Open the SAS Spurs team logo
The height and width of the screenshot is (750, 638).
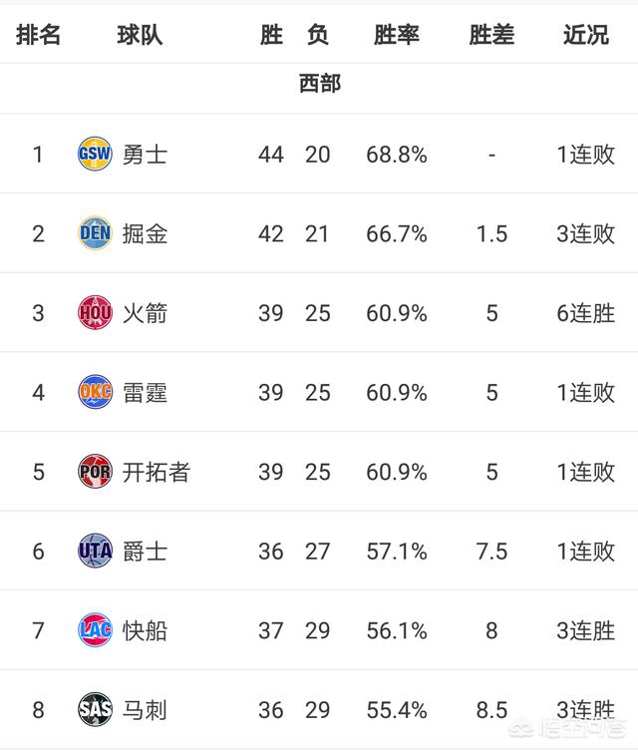coord(95,709)
